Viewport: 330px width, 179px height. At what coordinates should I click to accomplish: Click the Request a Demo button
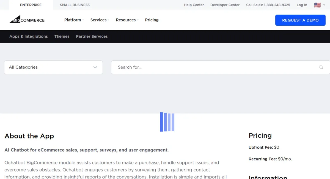tap(300, 20)
